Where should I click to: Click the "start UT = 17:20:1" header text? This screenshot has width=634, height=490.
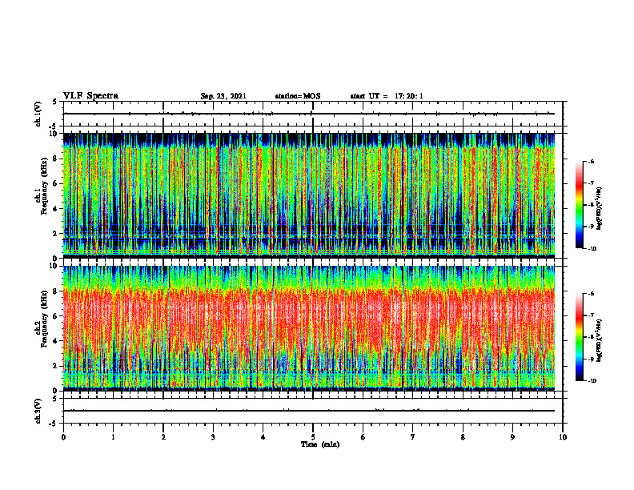[387, 96]
